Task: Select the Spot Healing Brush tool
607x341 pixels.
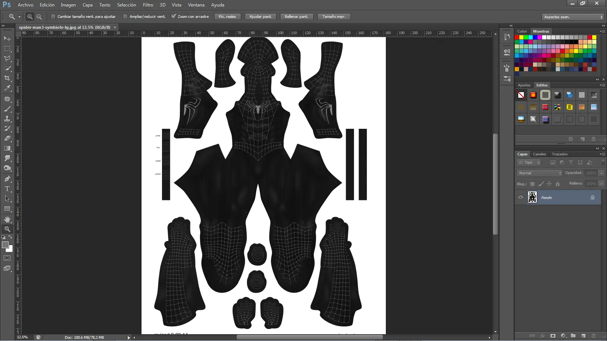Action: click(x=7, y=99)
